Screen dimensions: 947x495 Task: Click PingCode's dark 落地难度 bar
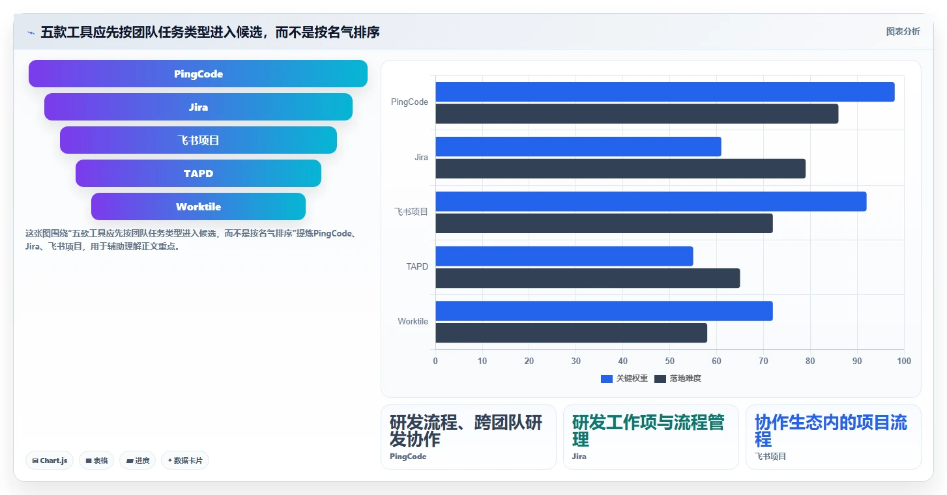[x=637, y=114]
